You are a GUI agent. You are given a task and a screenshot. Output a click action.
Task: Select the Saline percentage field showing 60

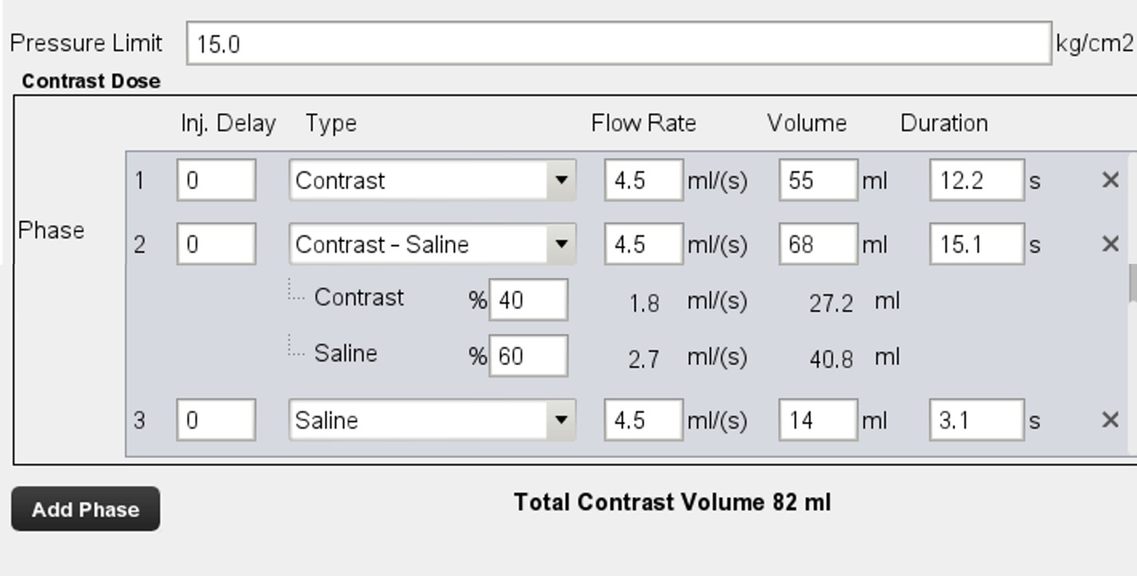point(528,356)
